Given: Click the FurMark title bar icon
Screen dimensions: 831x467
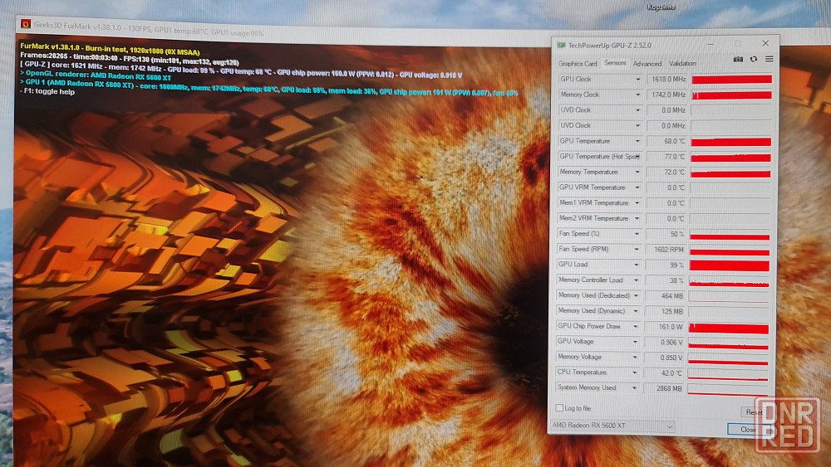Looking at the screenshot, I should click(26, 24).
